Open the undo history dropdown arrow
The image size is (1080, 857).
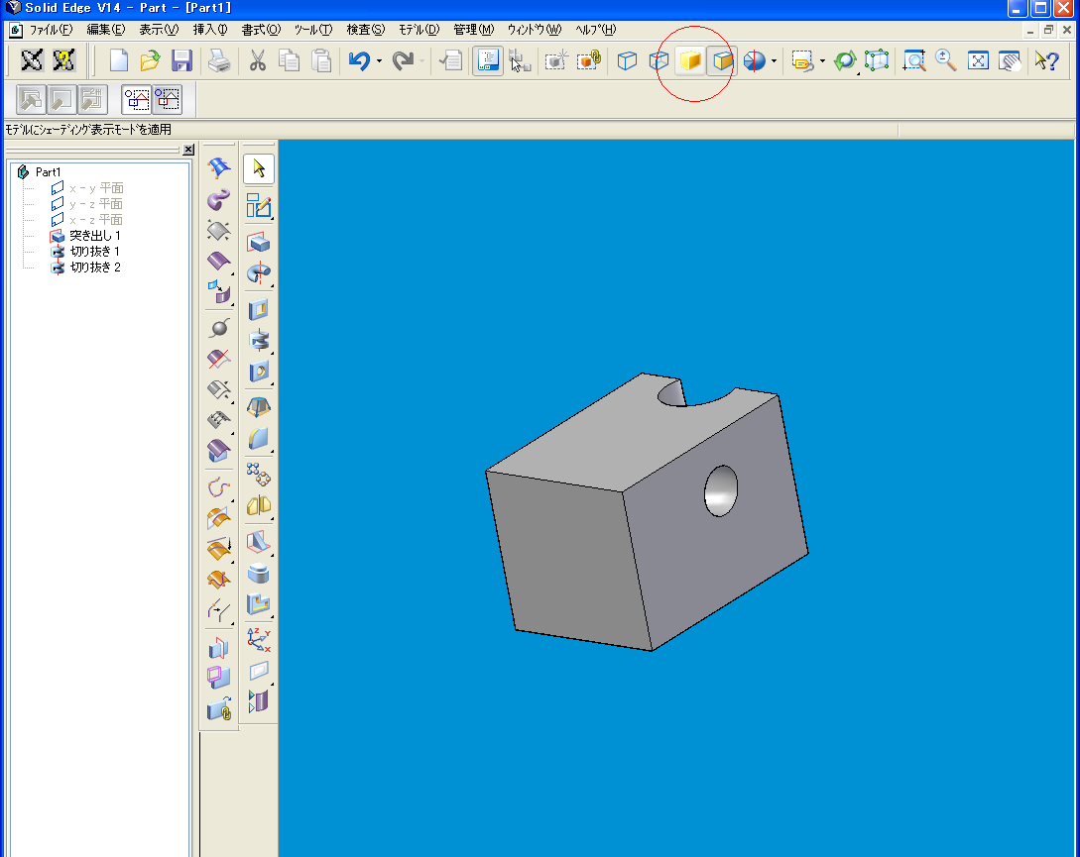[379, 61]
